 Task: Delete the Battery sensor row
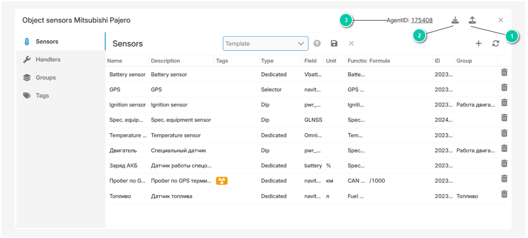click(504, 72)
